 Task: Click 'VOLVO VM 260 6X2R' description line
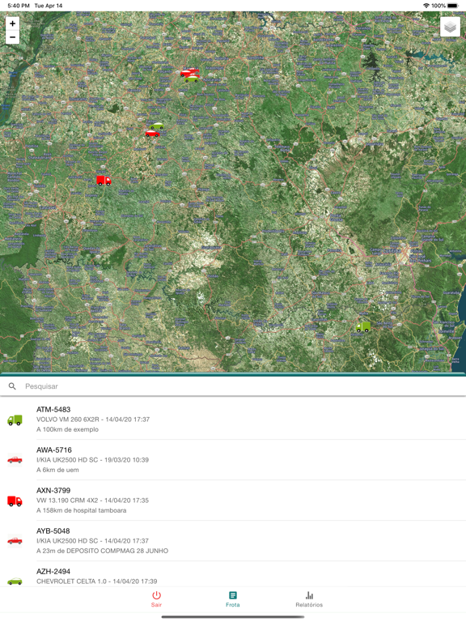pyautogui.click(x=93, y=420)
